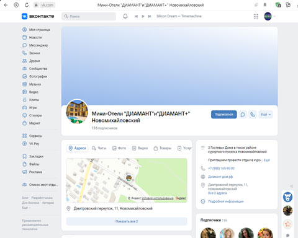Play the Silicon Dream track
Image resolution: width=298 pixels, height=238 pixels.
[143, 16]
